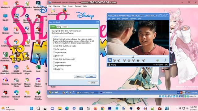
Task: Open the VirtualBox Input menu
Action: (x=70, y=6)
